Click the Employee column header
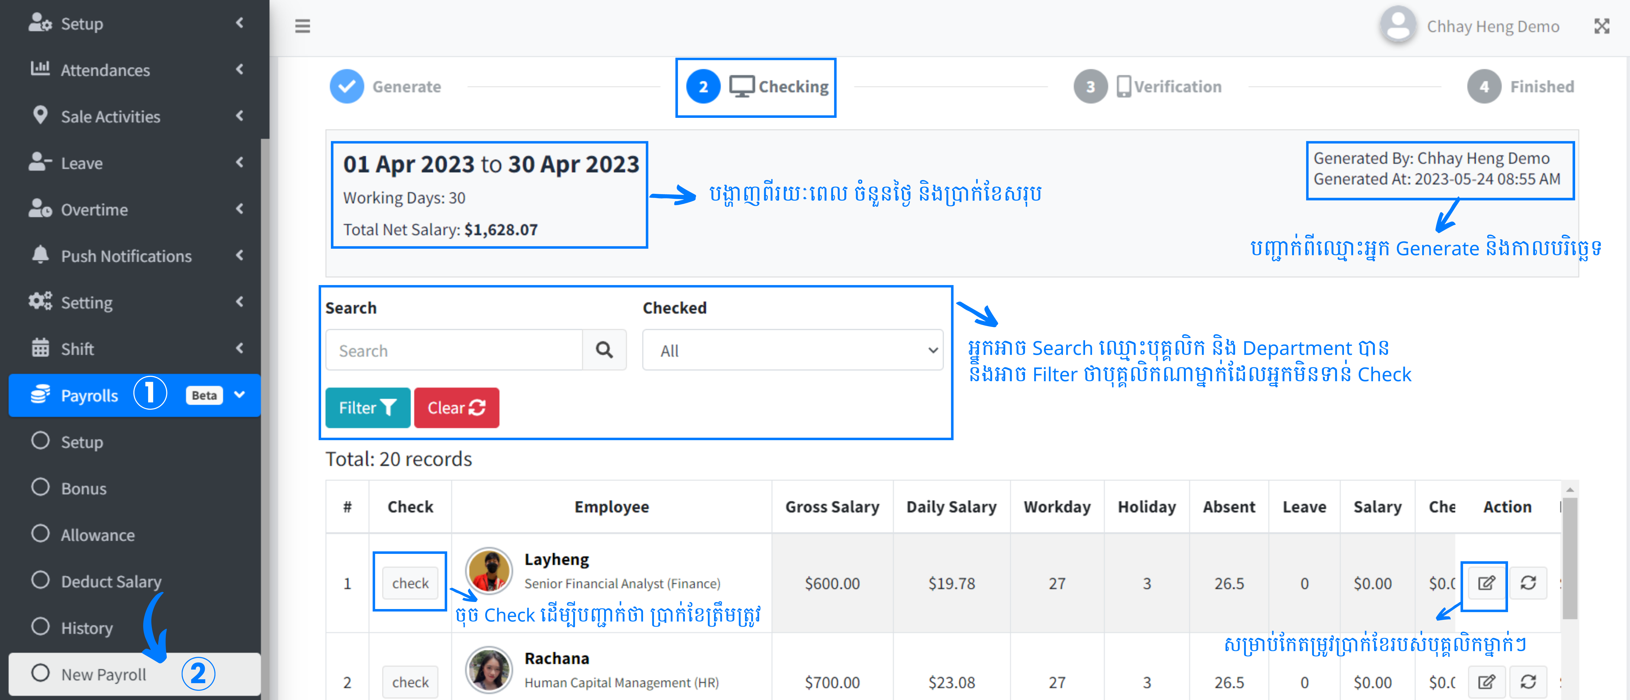 (x=611, y=506)
